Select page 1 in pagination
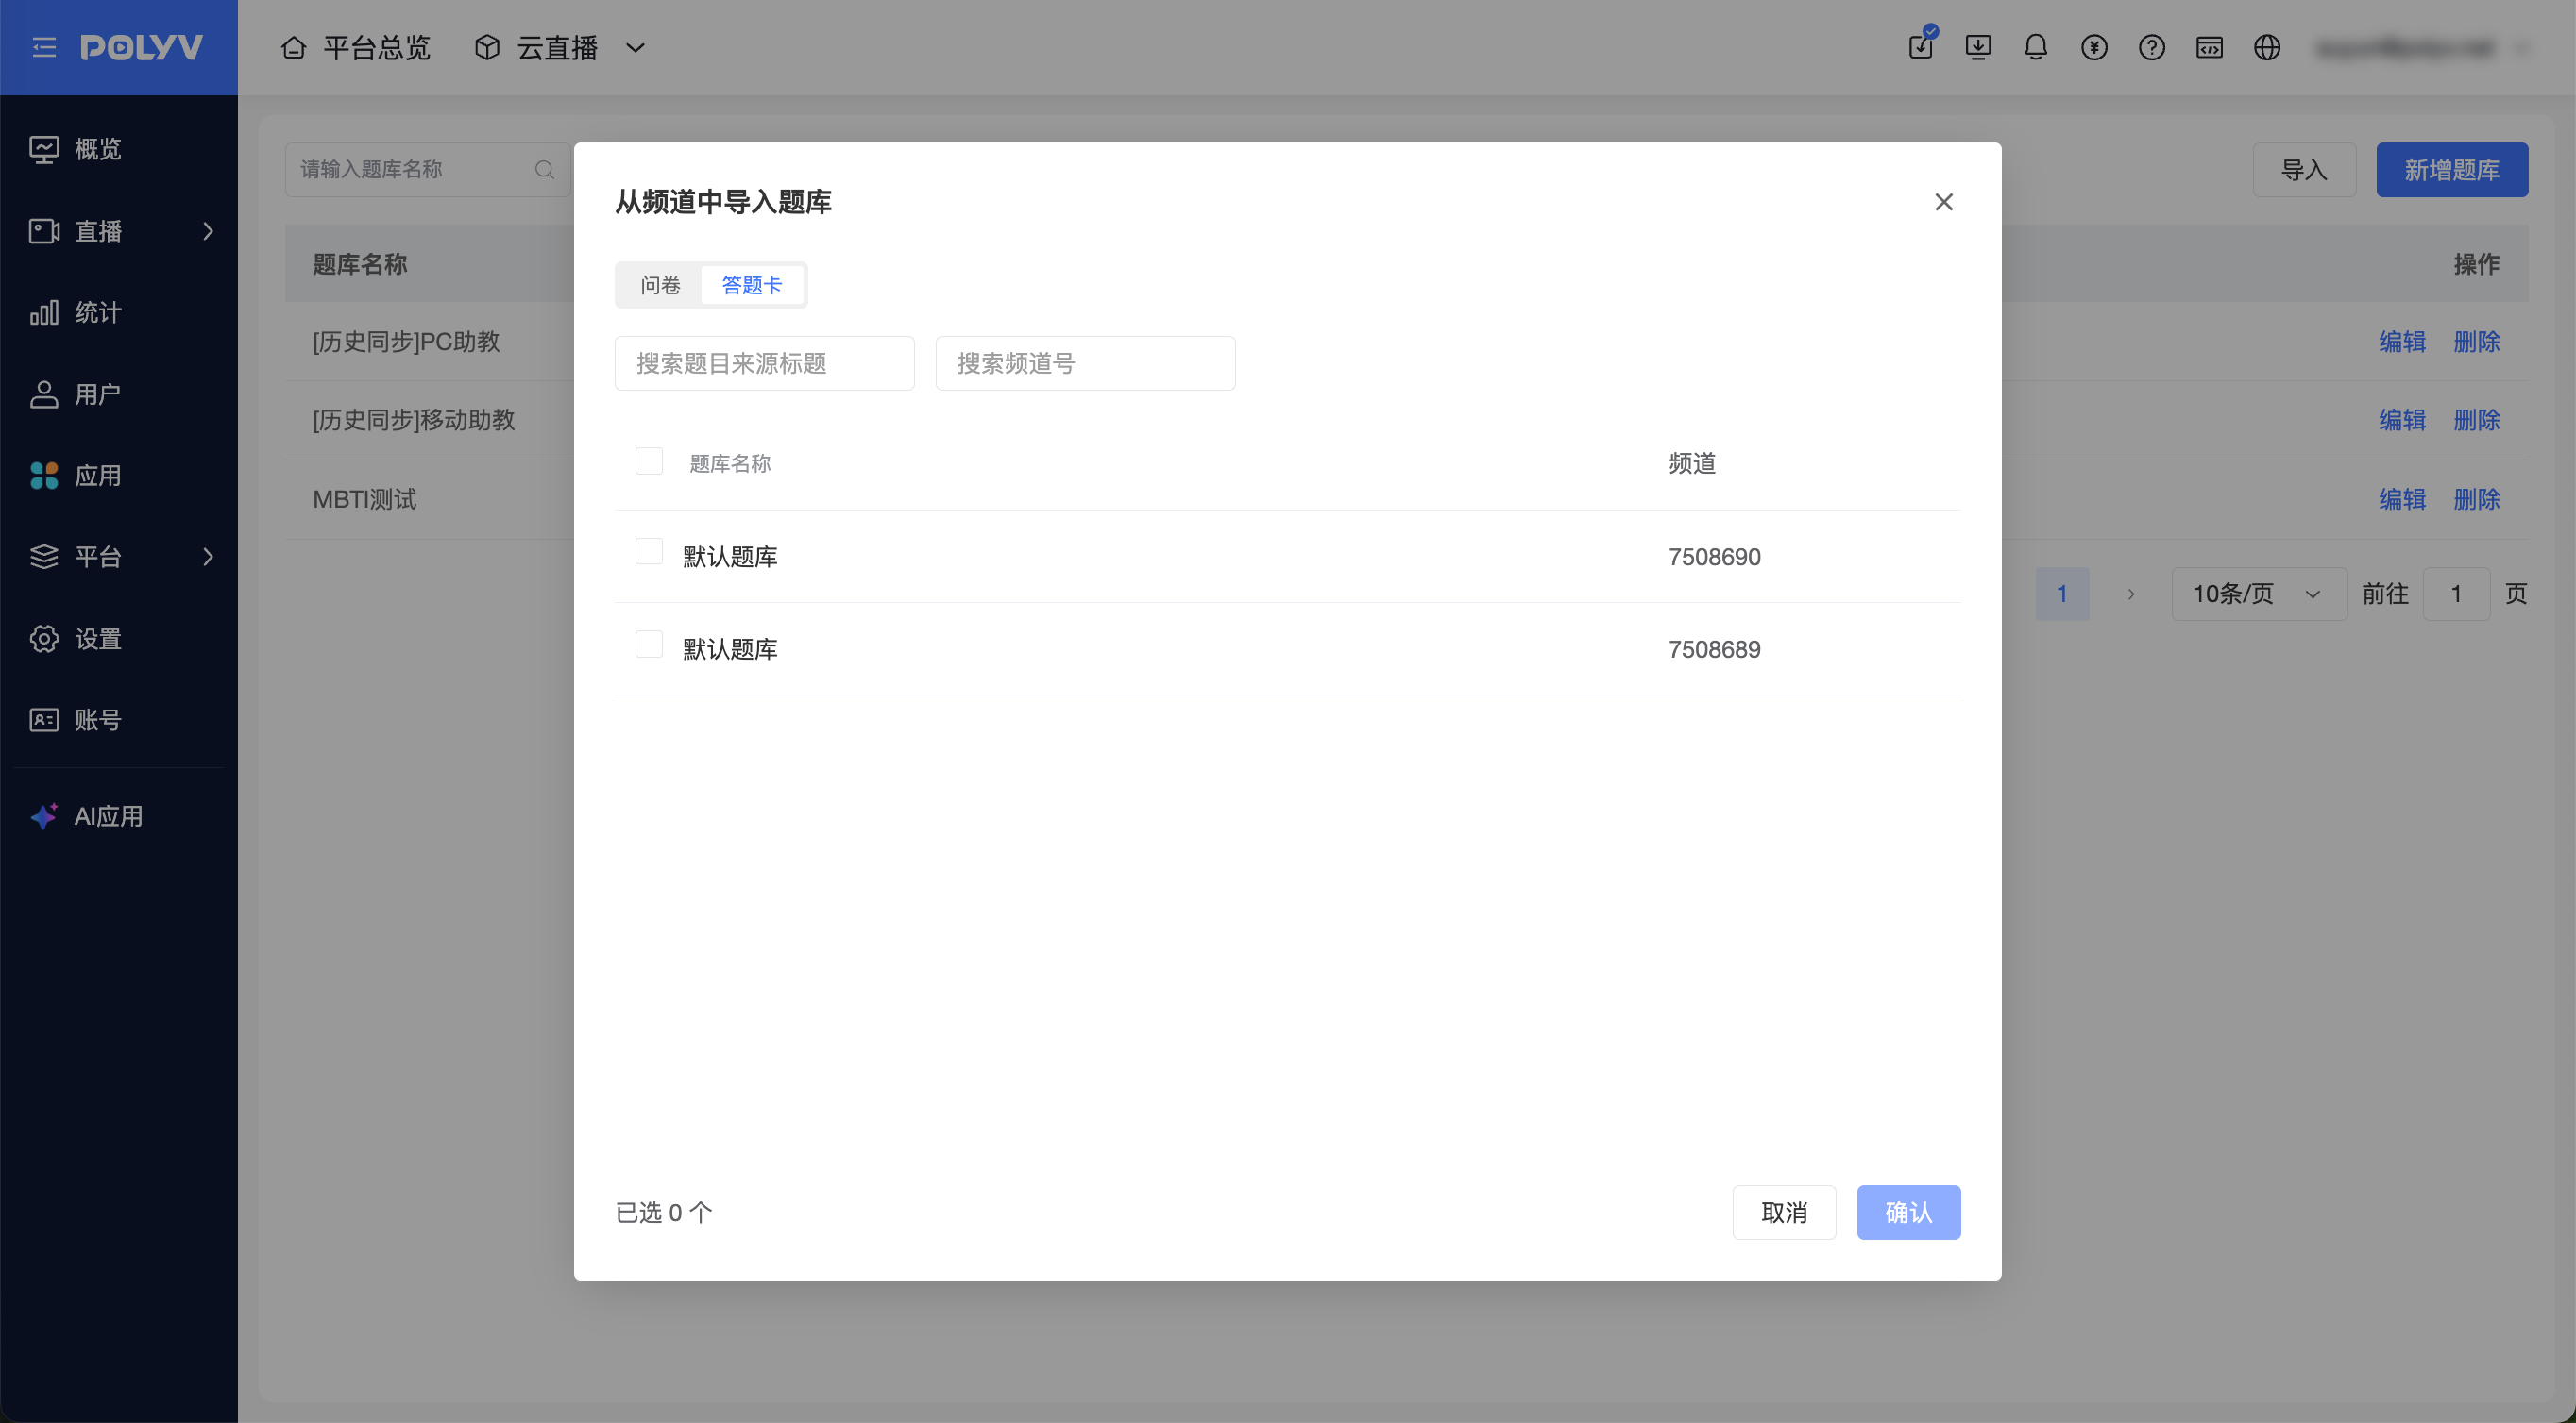 click(x=2062, y=594)
